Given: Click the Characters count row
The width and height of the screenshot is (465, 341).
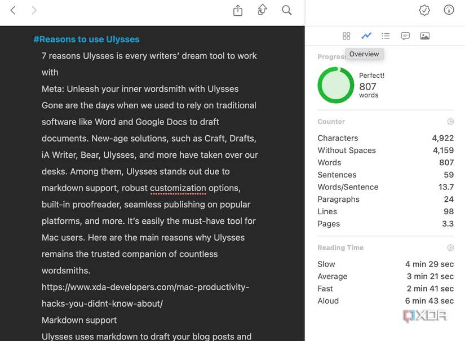Looking at the screenshot, I should (x=386, y=138).
